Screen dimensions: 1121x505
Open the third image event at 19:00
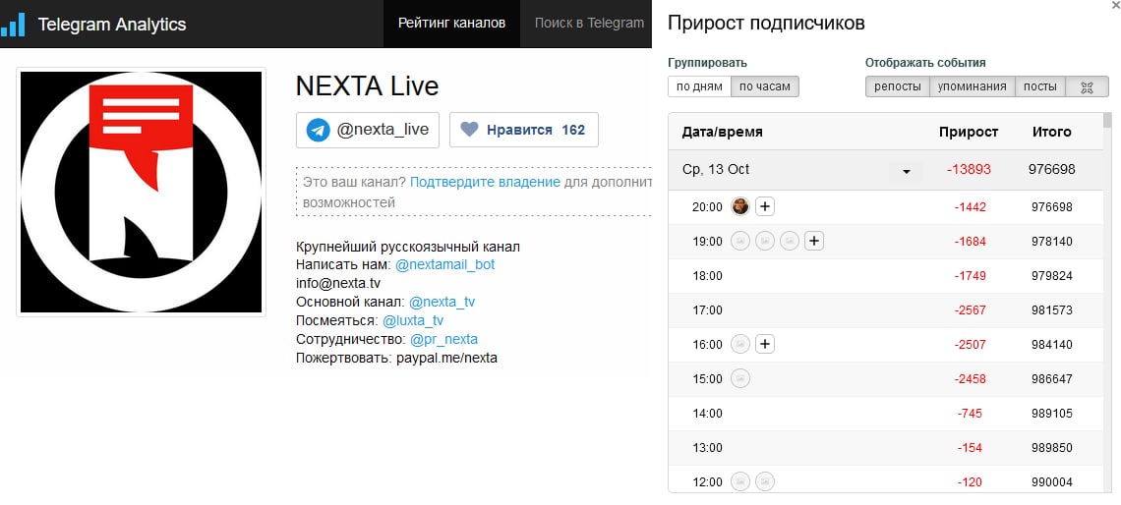tap(790, 242)
